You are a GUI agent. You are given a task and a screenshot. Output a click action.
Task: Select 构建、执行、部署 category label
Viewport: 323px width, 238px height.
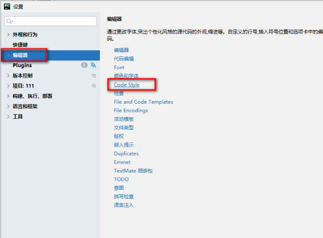pyautogui.click(x=32, y=96)
